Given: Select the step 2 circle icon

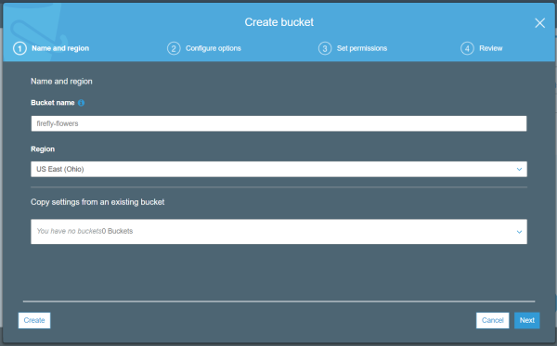Looking at the screenshot, I should [x=174, y=48].
